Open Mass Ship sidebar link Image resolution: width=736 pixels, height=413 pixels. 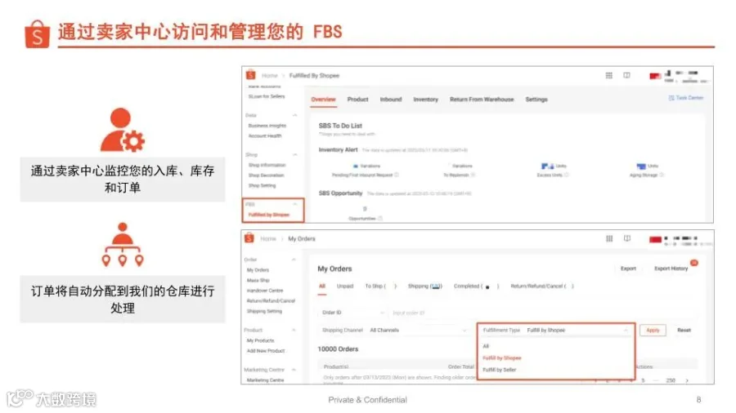pyautogui.click(x=258, y=281)
